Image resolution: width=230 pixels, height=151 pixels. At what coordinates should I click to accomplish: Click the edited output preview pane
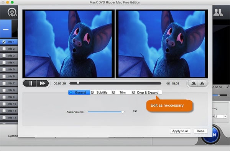tap(162, 44)
